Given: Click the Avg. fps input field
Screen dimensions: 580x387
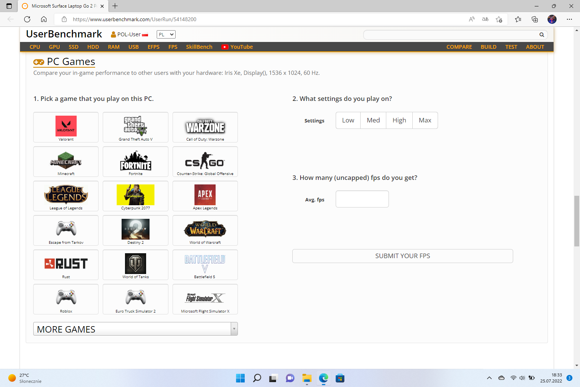Looking at the screenshot, I should click(362, 199).
